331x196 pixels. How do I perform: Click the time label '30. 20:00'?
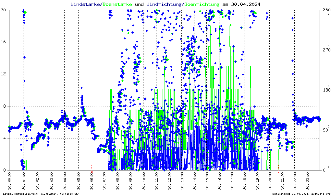click(x=270, y=181)
